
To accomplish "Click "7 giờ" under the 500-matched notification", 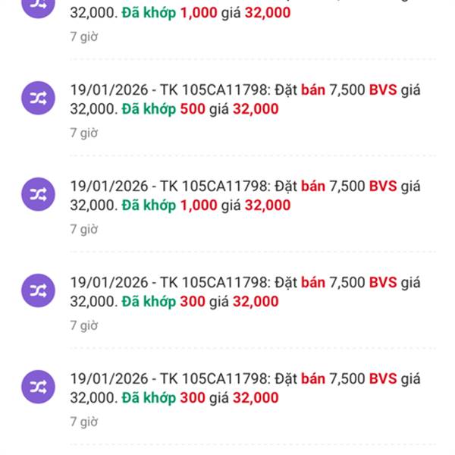I will pos(84,133).
